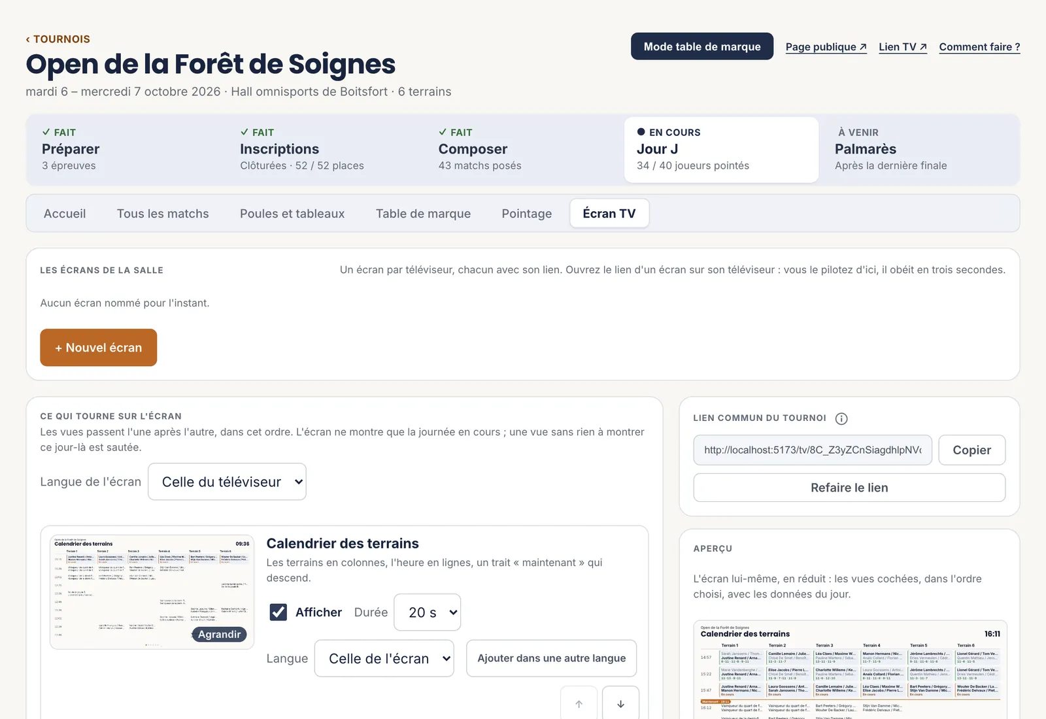This screenshot has width=1046, height=719.
Task: Enlarge the Calendrier thumbnail with Agrandir
Action: point(219,634)
